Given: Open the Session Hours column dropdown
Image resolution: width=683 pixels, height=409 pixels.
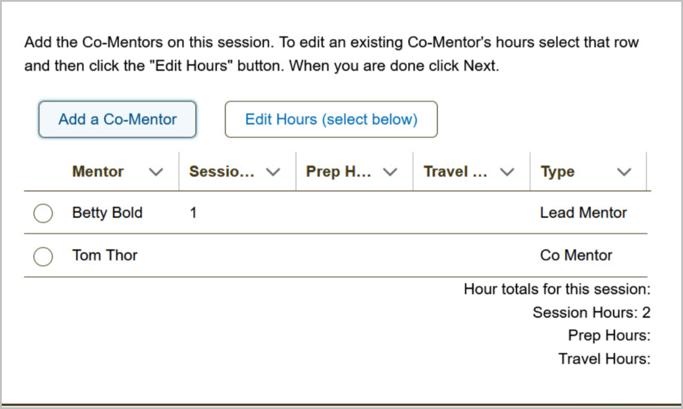Looking at the screenshot, I should coord(273,172).
